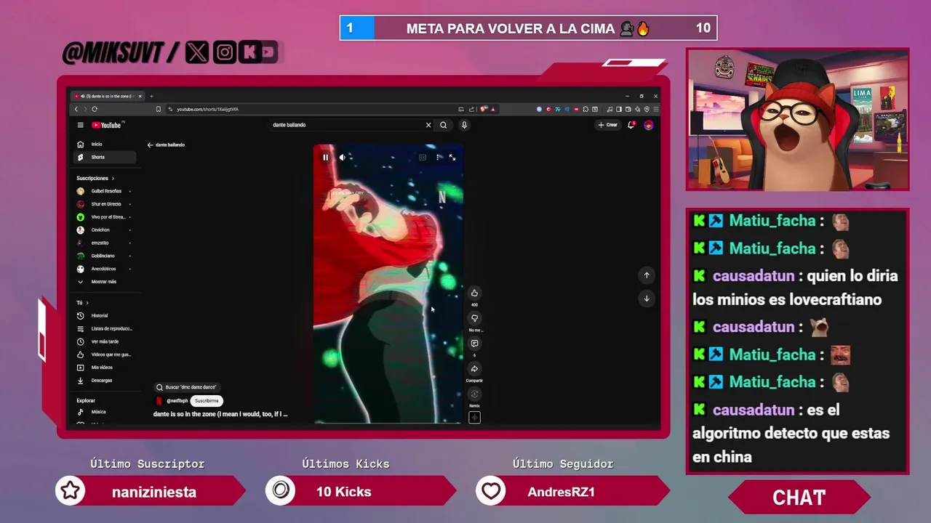The image size is (931, 523).
Task: Open Listas de reproducción in sidebar
Action: pyautogui.click(x=105, y=328)
